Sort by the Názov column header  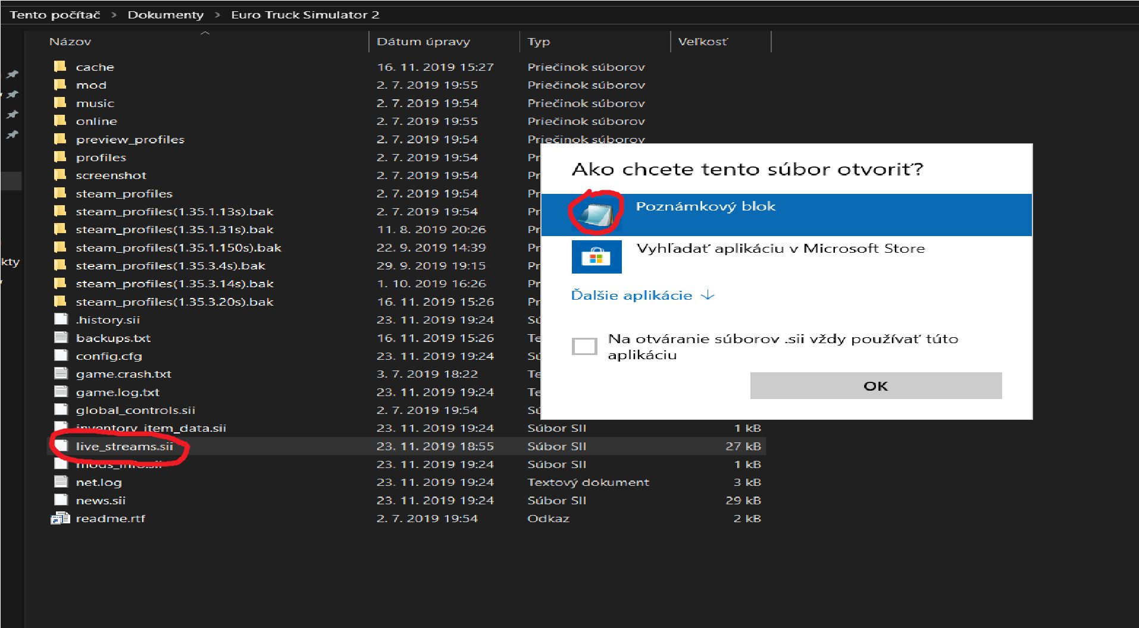coord(70,42)
